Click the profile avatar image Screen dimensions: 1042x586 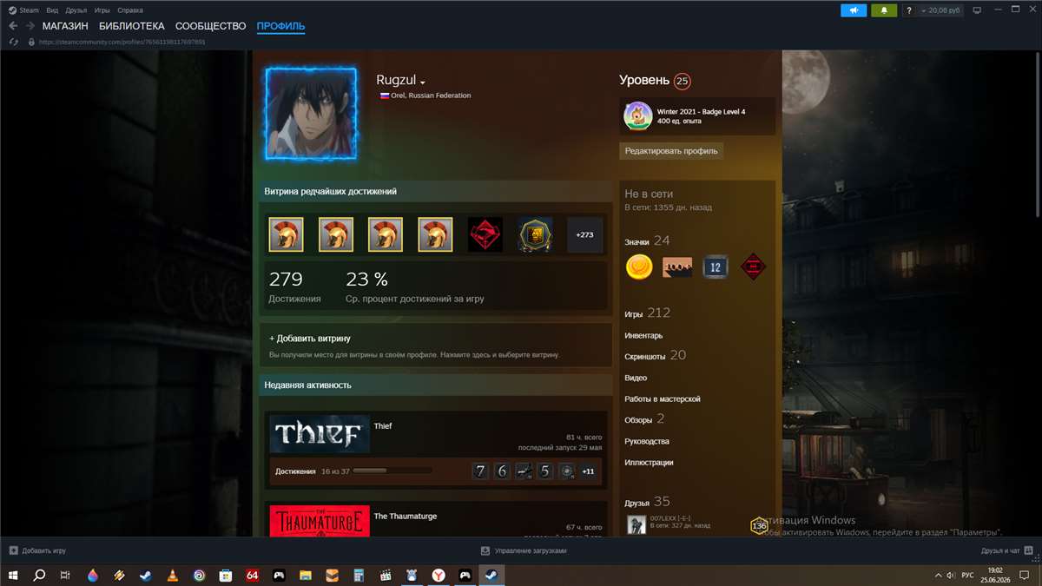click(311, 113)
